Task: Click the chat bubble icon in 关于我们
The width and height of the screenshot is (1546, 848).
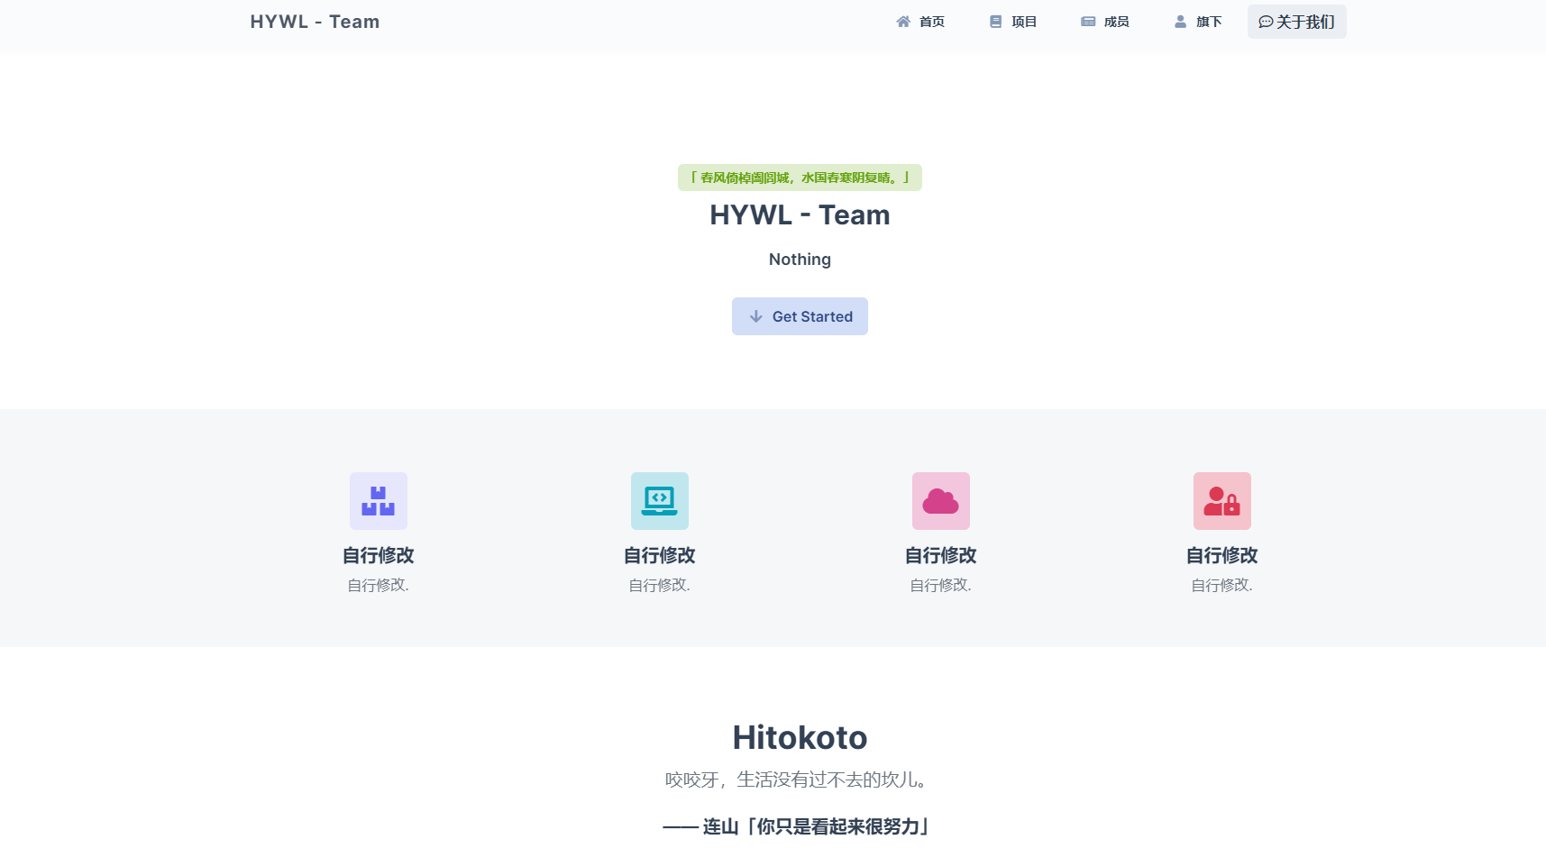Action: pos(1266,22)
